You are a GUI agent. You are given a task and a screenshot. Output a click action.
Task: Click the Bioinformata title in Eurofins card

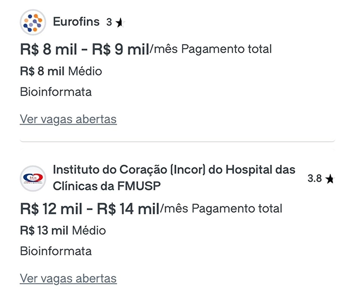[x=56, y=92]
